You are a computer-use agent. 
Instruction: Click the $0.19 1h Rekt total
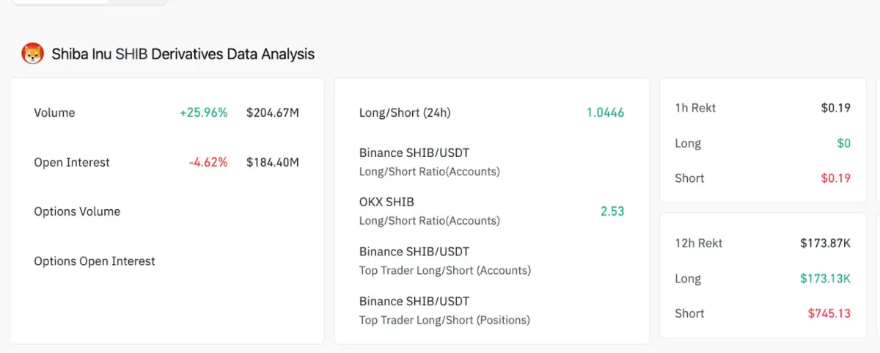click(836, 108)
